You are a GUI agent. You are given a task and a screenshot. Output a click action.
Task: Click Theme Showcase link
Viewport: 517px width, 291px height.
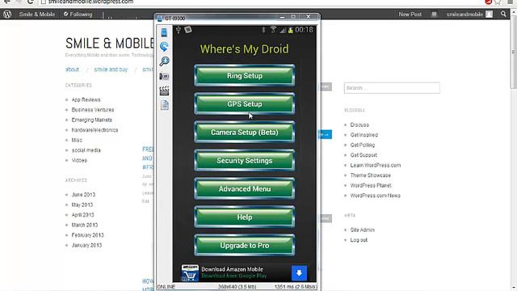pyautogui.click(x=370, y=175)
